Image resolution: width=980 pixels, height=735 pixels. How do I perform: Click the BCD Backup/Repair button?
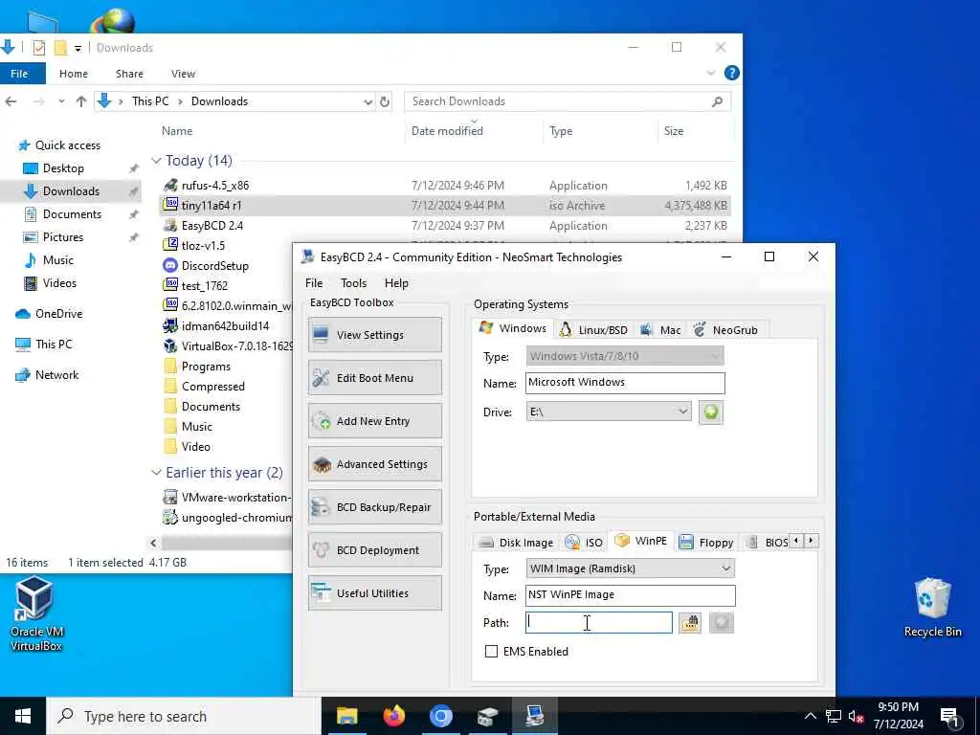375,507
